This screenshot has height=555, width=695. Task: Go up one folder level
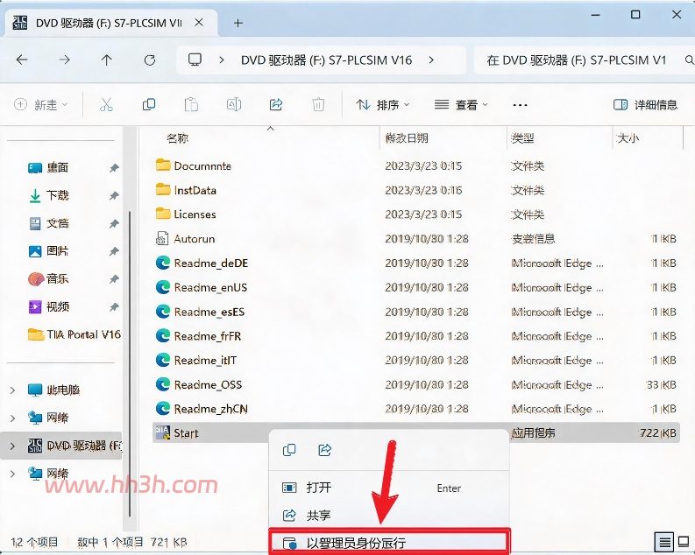point(106,60)
